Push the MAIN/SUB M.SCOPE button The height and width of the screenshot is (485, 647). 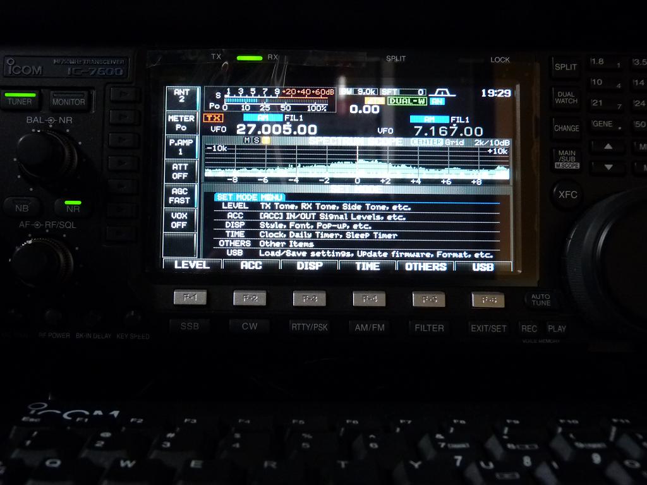point(567,159)
